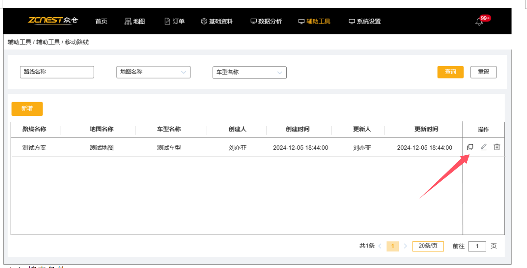The height and width of the screenshot is (268, 527).
Task: Open the 地图 menu
Action: pyautogui.click(x=135, y=21)
